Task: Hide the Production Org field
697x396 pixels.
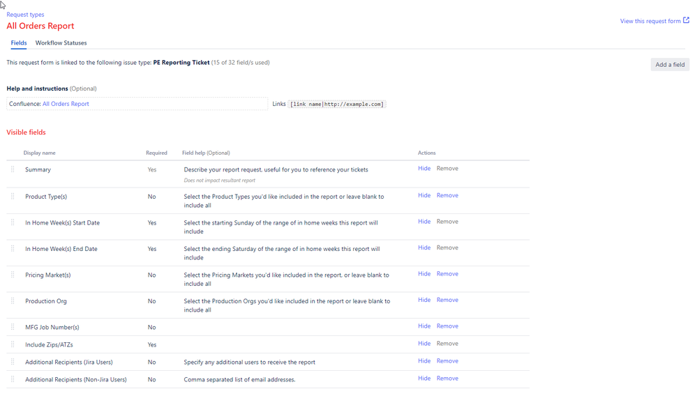Action: pos(424,300)
